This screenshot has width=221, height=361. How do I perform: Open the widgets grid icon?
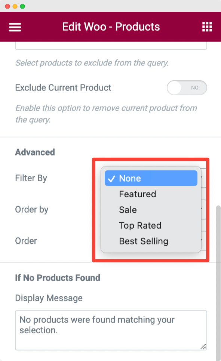(207, 27)
